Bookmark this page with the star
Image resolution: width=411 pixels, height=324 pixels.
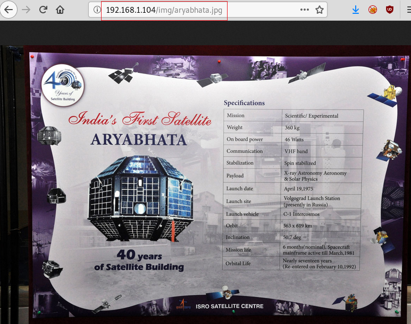319,10
